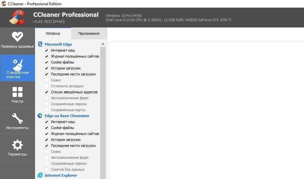Select the Internet Explorer section header
This screenshot has height=179, width=304.
click(x=61, y=175)
